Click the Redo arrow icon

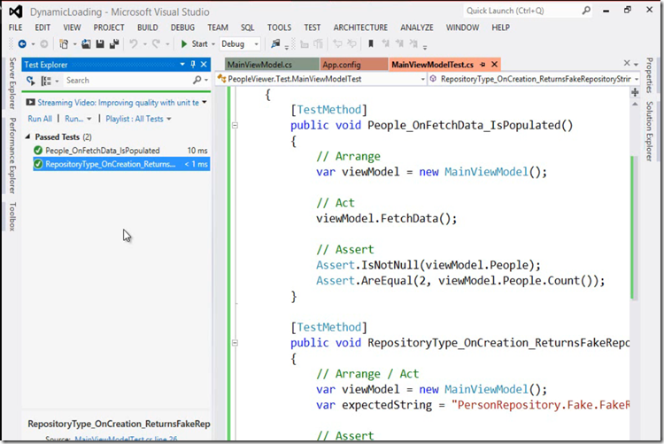(x=156, y=43)
